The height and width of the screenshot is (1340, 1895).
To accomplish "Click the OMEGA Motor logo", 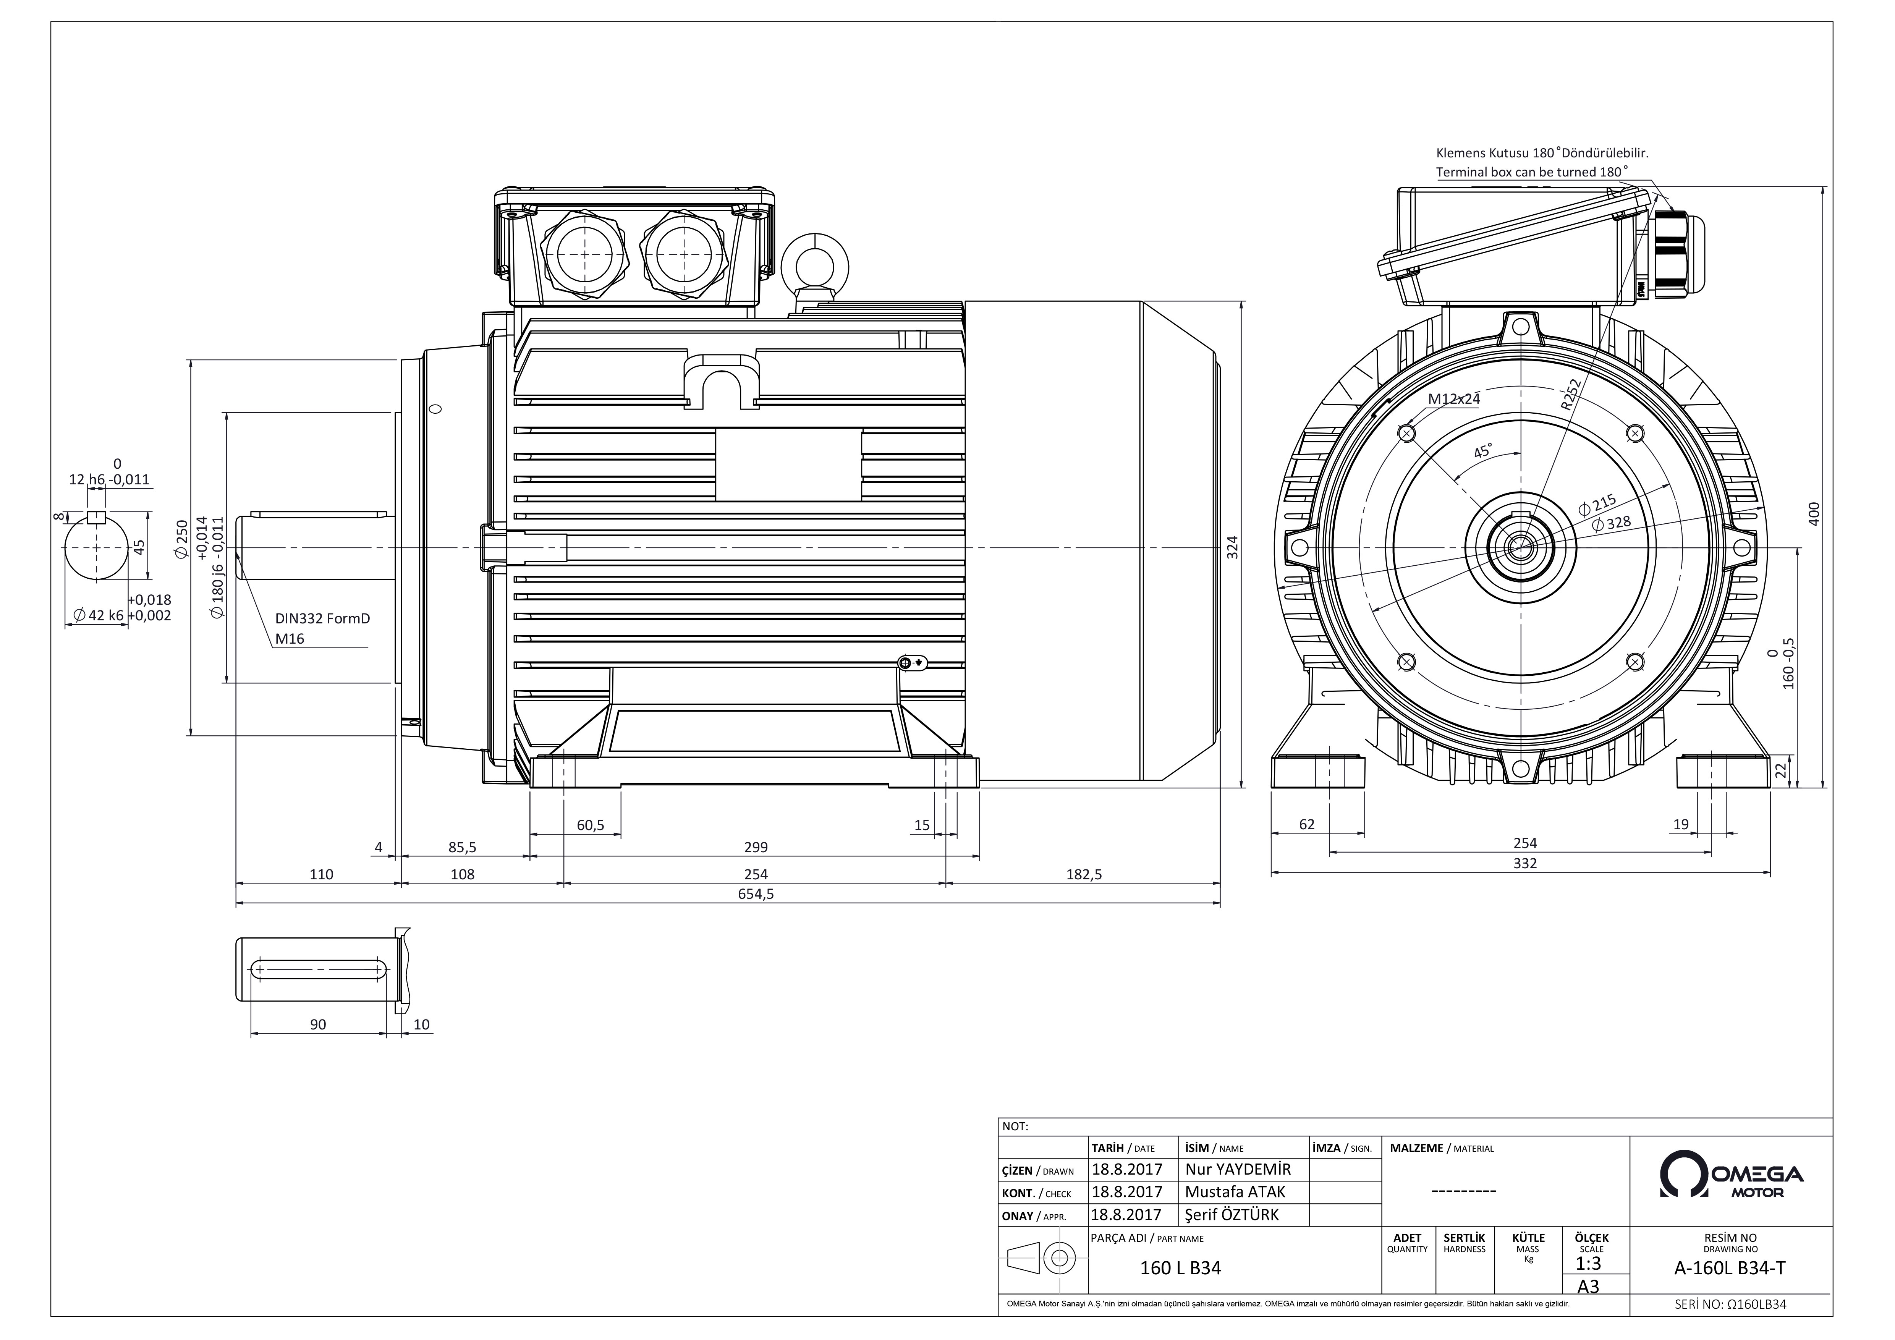I will (1731, 1174).
